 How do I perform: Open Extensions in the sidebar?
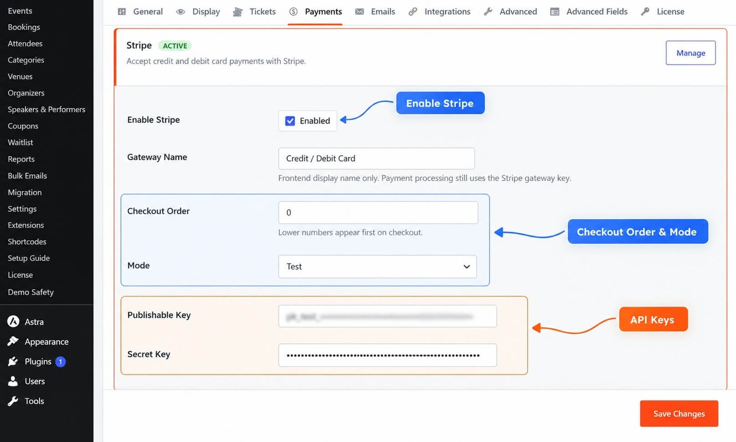26,225
